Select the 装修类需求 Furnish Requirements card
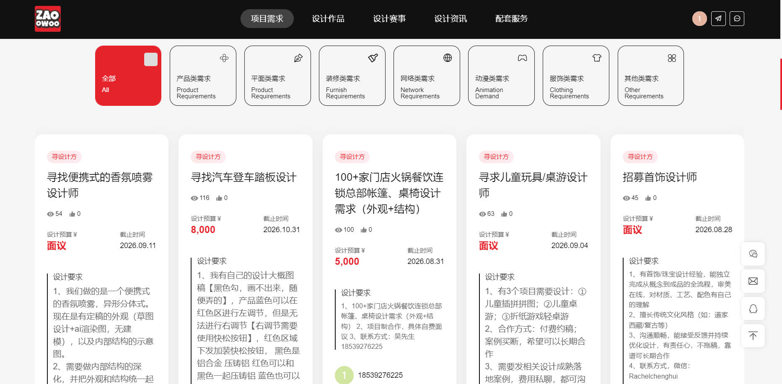 click(x=352, y=76)
